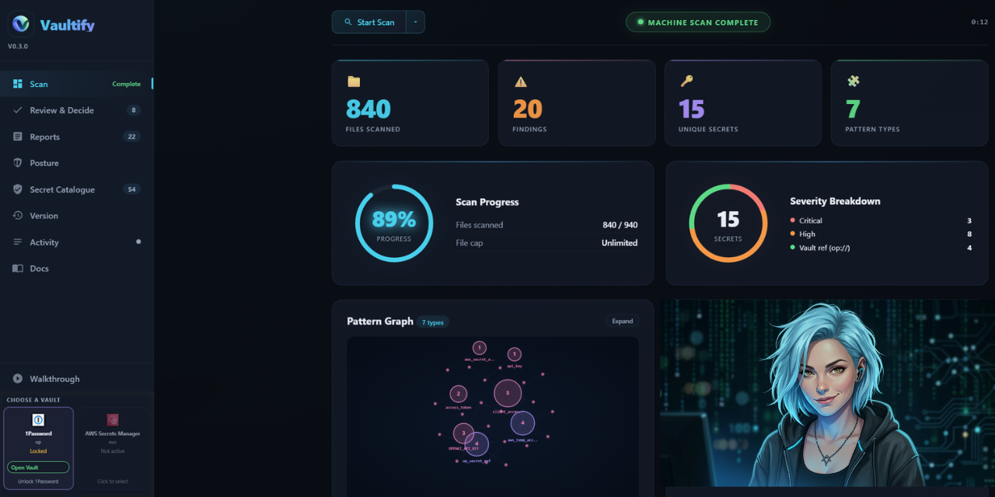Select the 1Password vault card
The image size is (995, 497).
click(38, 449)
